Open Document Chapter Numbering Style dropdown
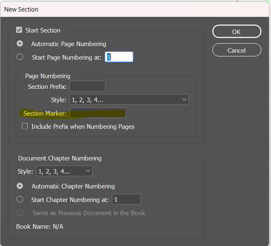This screenshot has width=271, height=246. point(64,171)
